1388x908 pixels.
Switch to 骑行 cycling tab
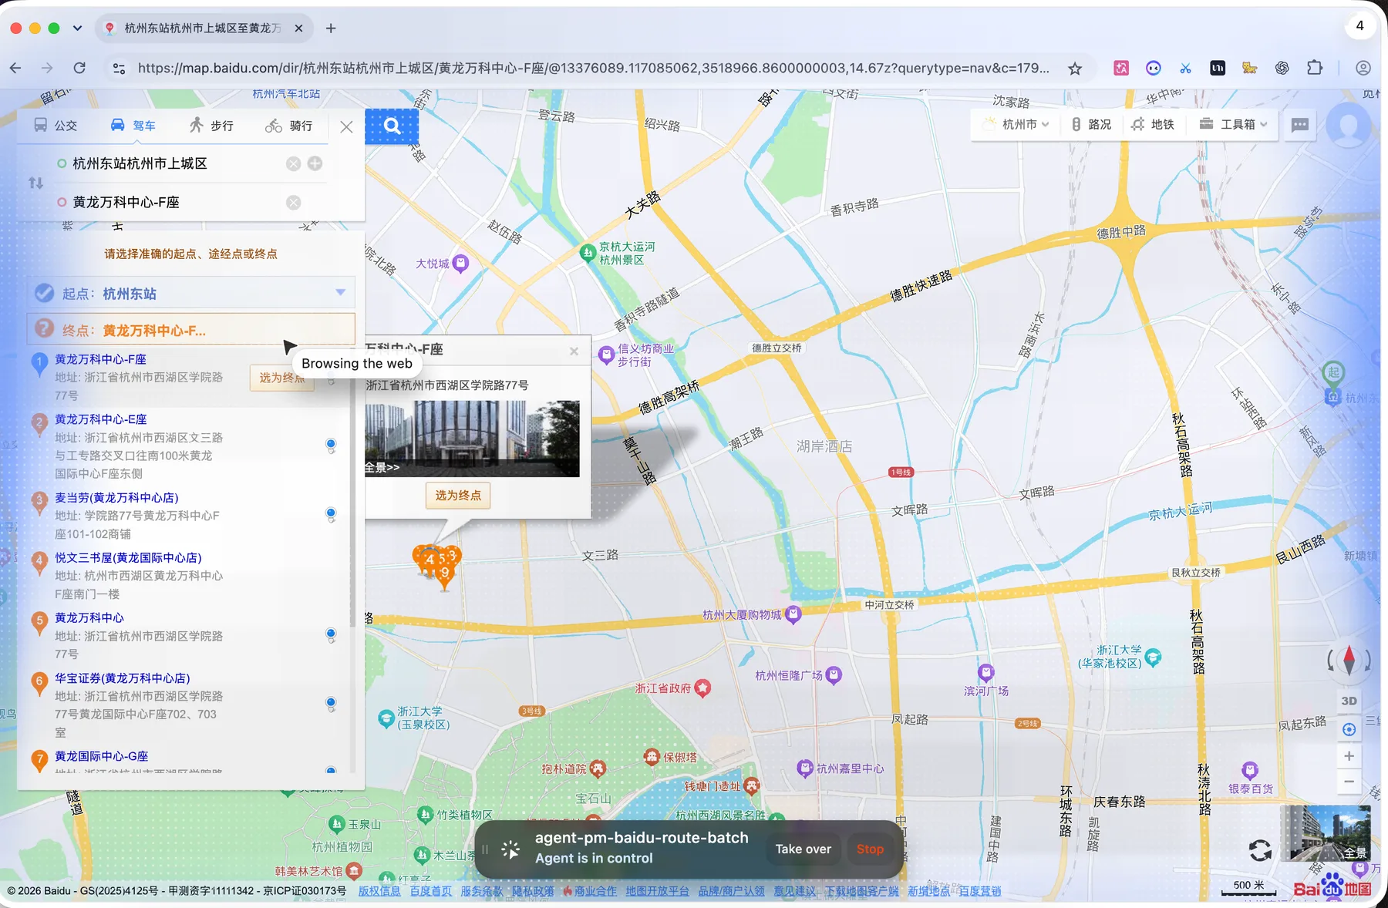(289, 126)
